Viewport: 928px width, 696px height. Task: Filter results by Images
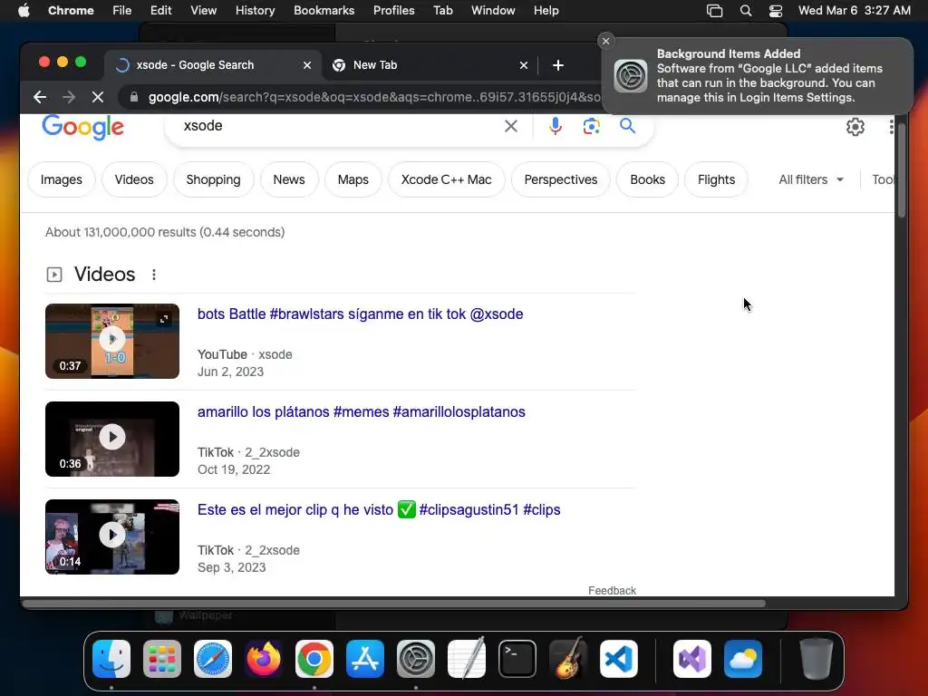[x=61, y=179]
